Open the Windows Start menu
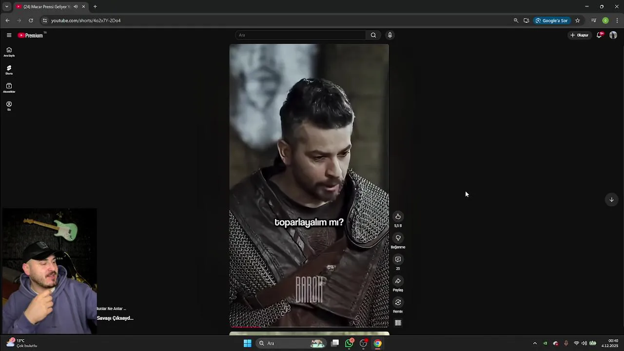This screenshot has width=624, height=351. pos(247,343)
